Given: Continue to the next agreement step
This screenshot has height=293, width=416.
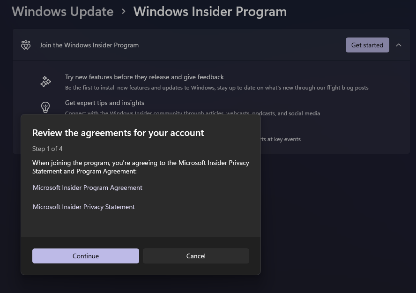Looking at the screenshot, I should (86, 256).
